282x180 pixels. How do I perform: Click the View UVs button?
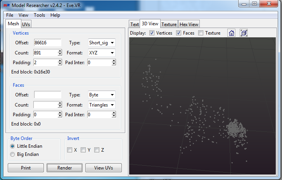click(x=104, y=168)
